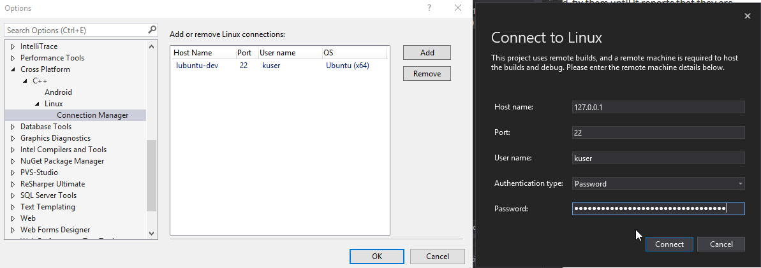Close the Connect to Linux dialog
Viewport: 761px width, 268px height.
pos(747,16)
